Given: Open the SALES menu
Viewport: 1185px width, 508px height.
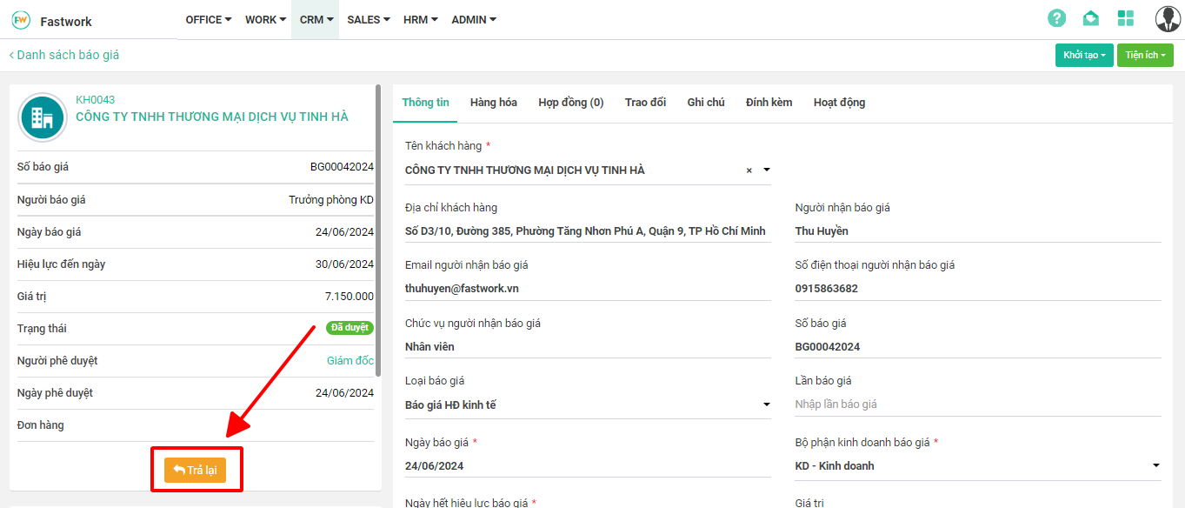Looking at the screenshot, I should point(368,20).
